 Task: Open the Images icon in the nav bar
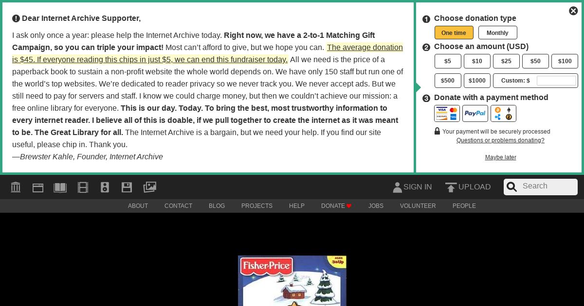149,187
